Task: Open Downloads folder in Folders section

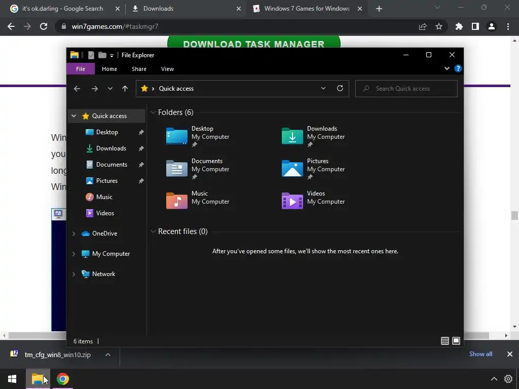Action: (x=313, y=136)
